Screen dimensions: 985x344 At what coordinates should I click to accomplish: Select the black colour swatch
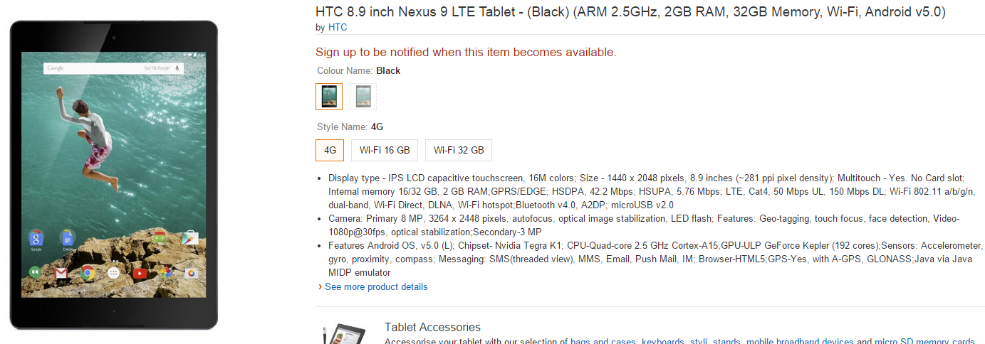(x=329, y=97)
